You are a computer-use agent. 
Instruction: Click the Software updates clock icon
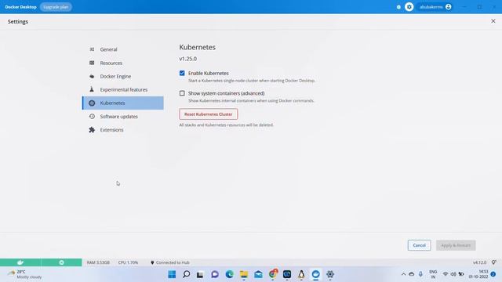click(92, 117)
